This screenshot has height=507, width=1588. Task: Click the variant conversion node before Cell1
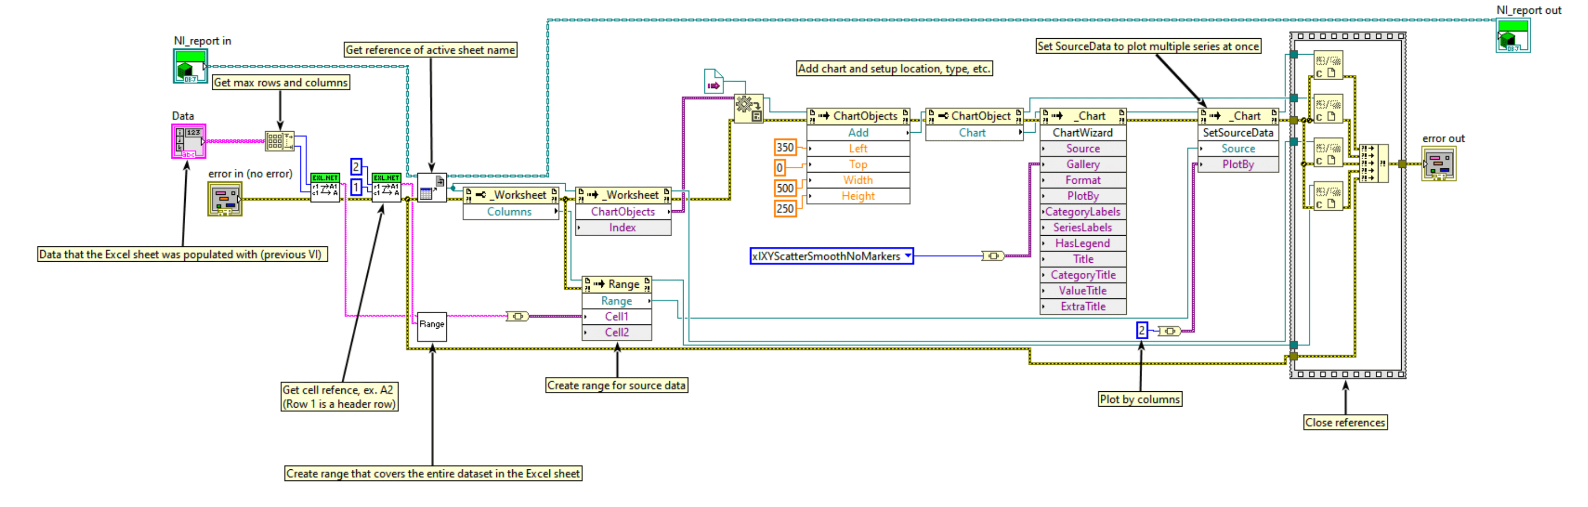[x=517, y=316]
